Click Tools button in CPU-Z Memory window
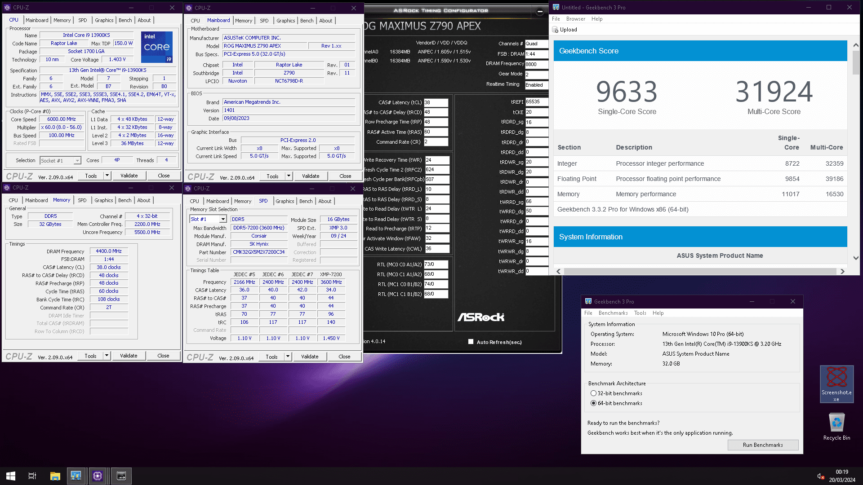The height and width of the screenshot is (485, 863). coord(90,356)
